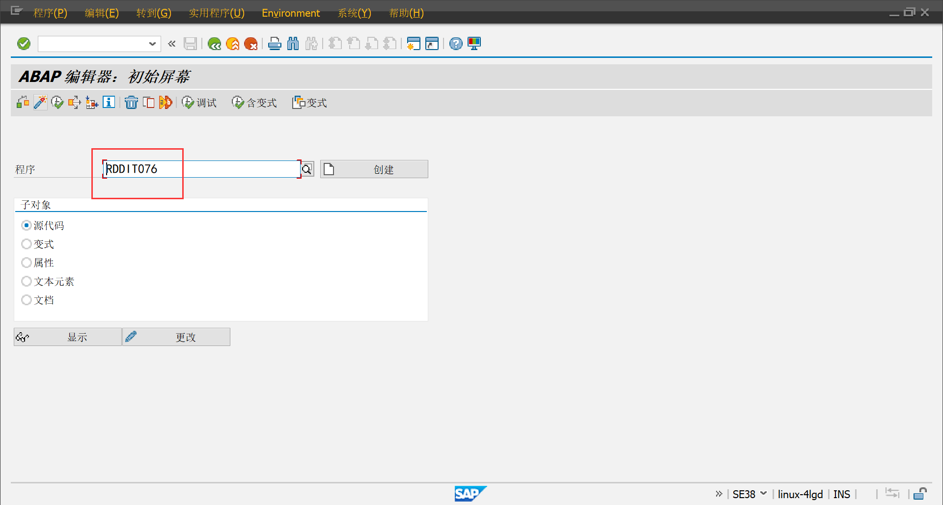Select the 属性 radio button
This screenshot has height=505, width=943.
pyautogui.click(x=27, y=263)
